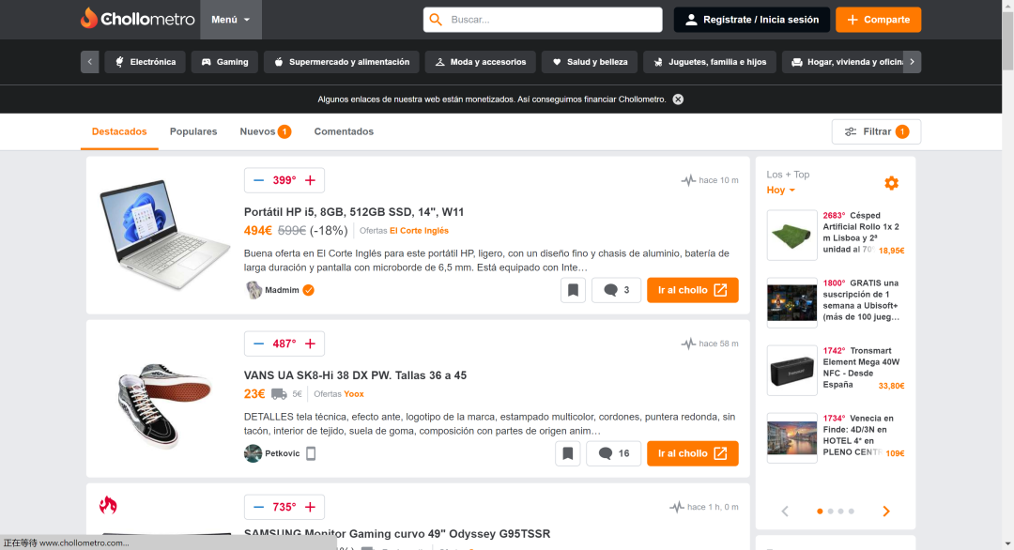1014x550 pixels.
Task: Go to next Top deals slide
Action: tap(886, 512)
